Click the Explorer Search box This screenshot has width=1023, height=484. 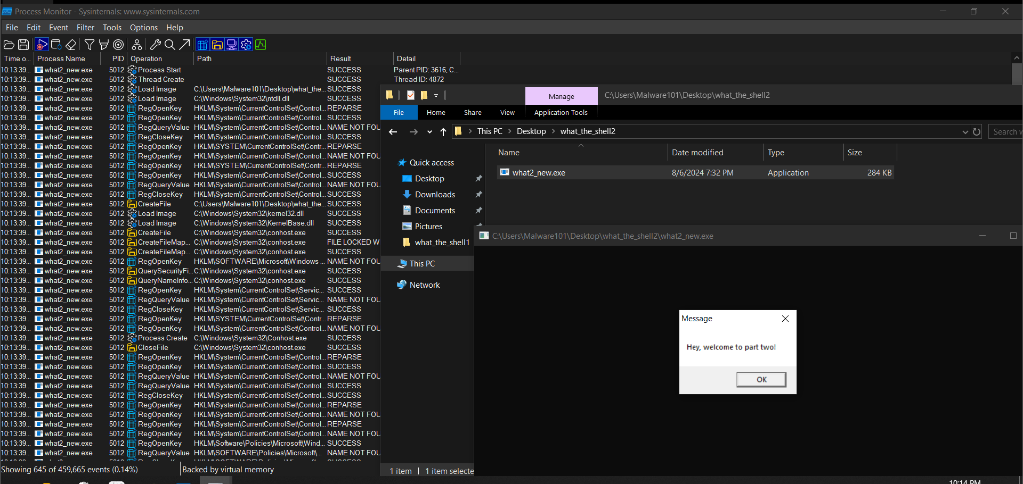pyautogui.click(x=1006, y=132)
